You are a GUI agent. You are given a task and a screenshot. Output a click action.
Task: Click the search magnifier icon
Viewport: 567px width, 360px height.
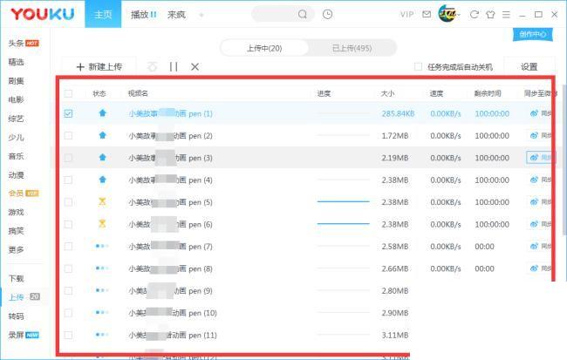coord(303,15)
